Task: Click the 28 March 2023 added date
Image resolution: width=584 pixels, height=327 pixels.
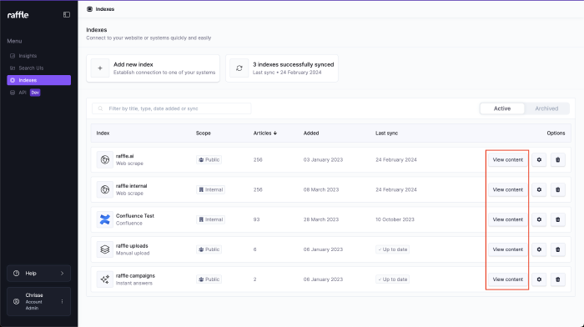Action: tap(321, 219)
